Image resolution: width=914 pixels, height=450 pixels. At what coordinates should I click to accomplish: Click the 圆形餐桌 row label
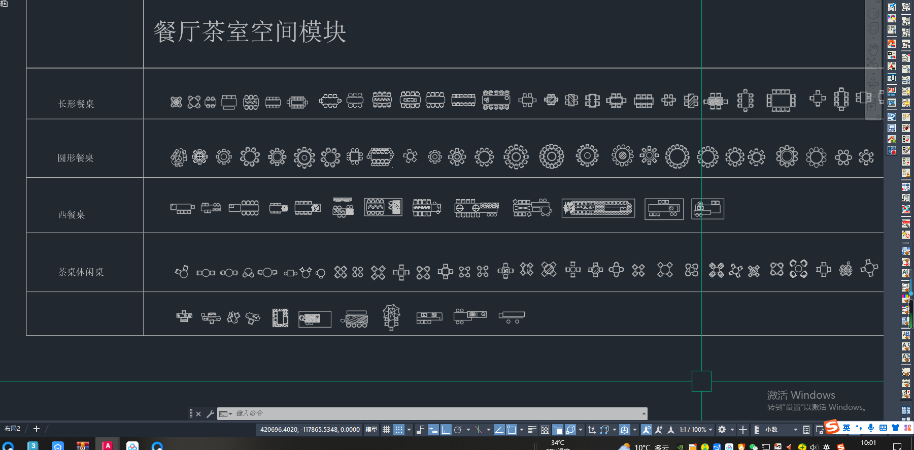(x=76, y=158)
